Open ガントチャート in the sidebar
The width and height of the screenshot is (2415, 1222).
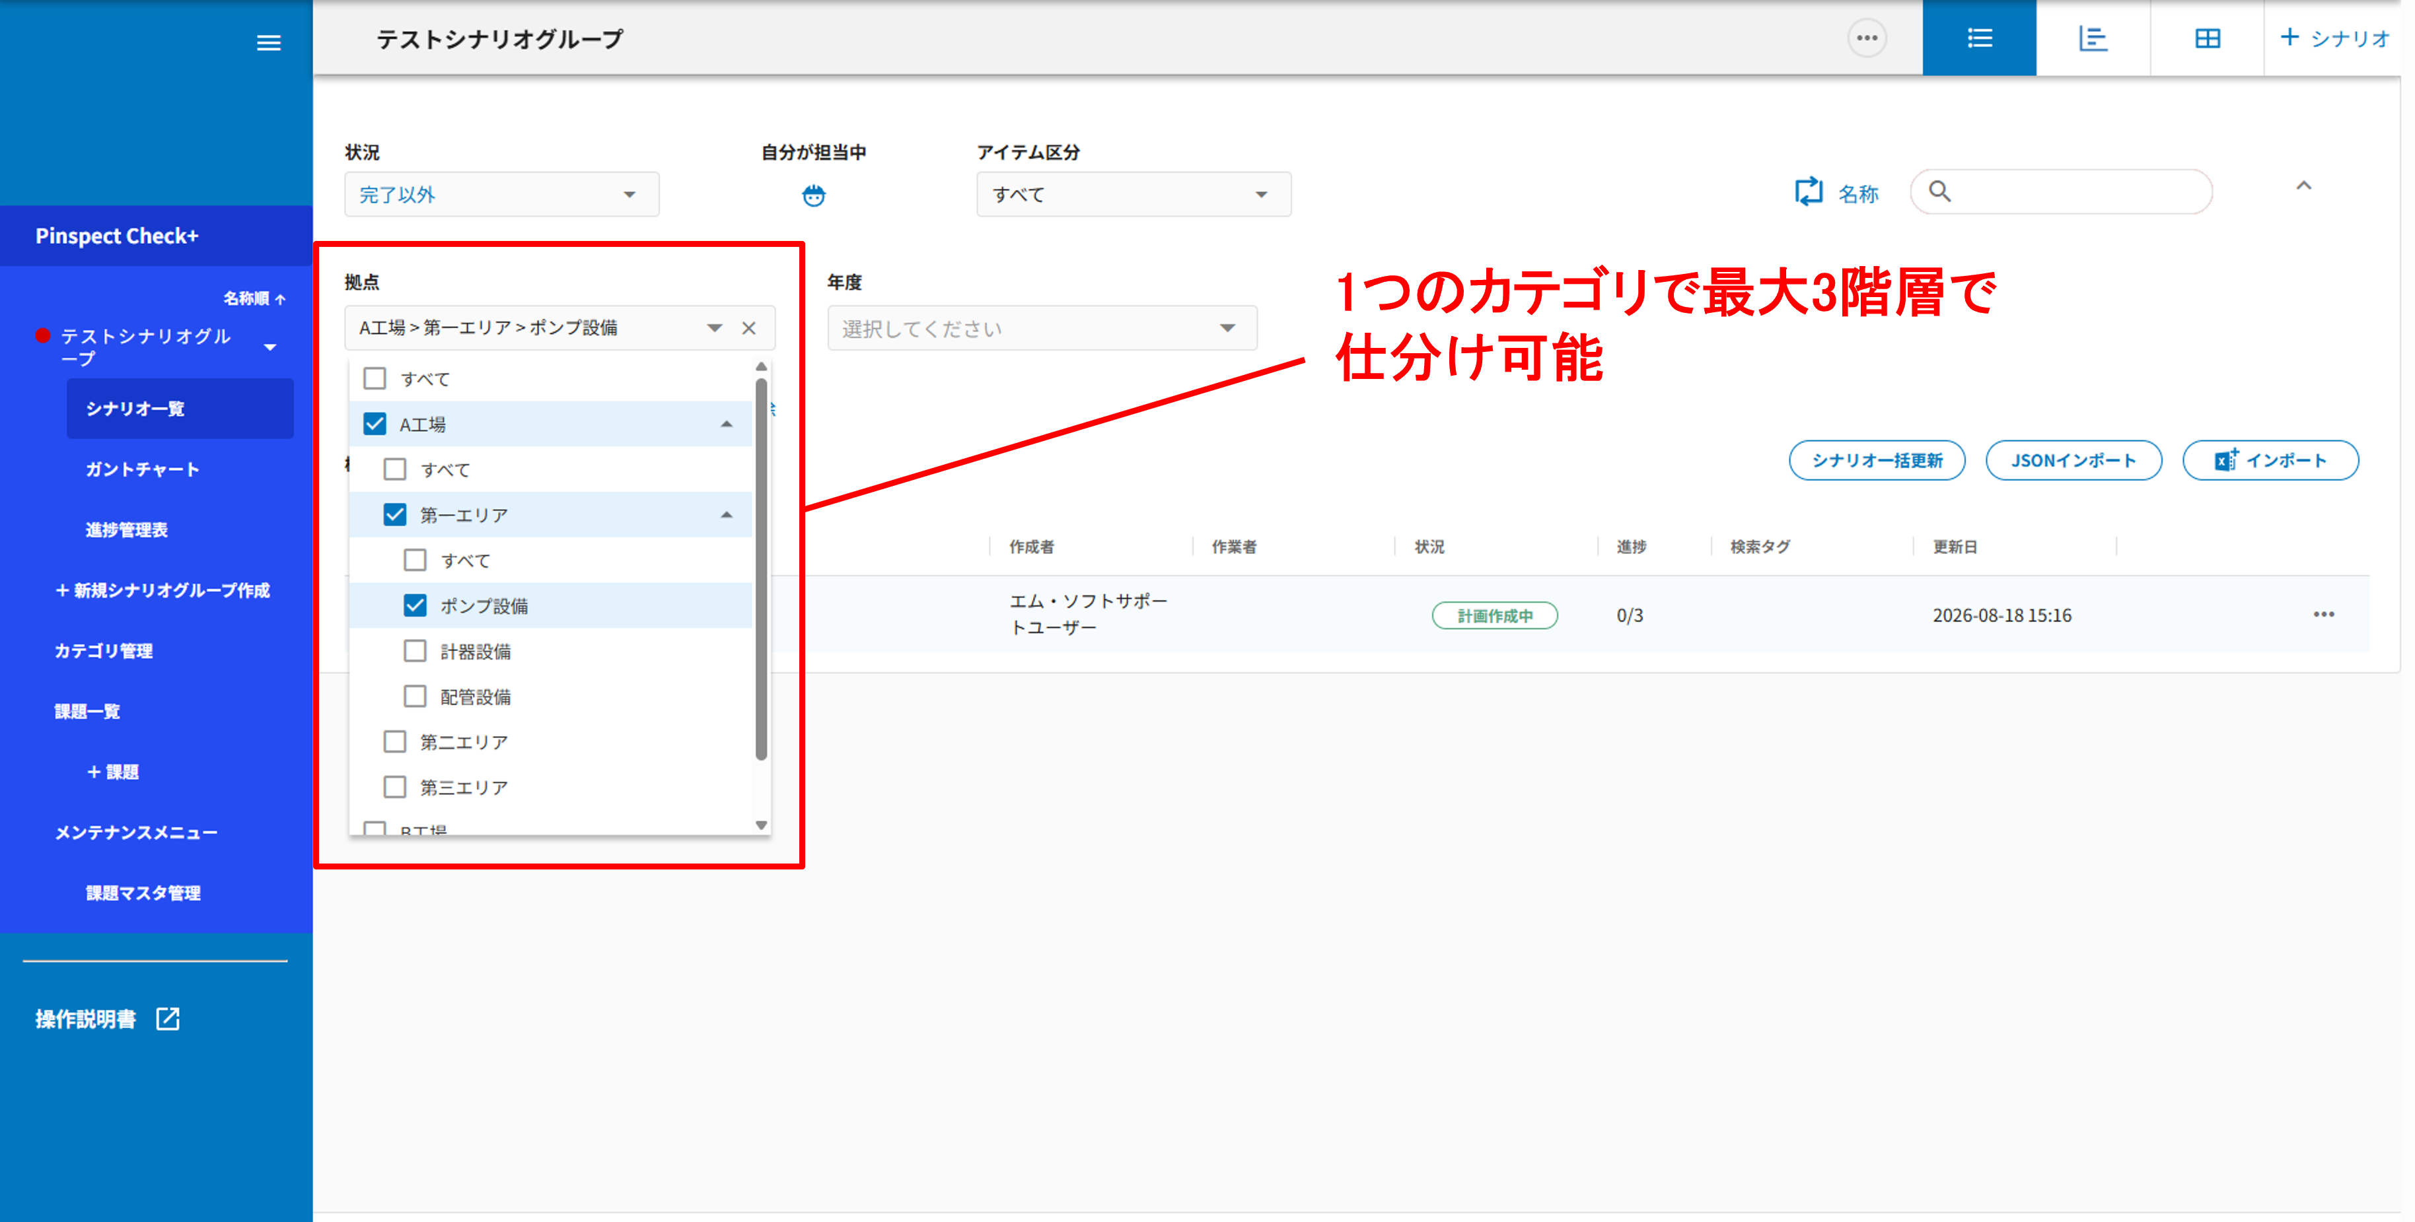pyautogui.click(x=143, y=469)
